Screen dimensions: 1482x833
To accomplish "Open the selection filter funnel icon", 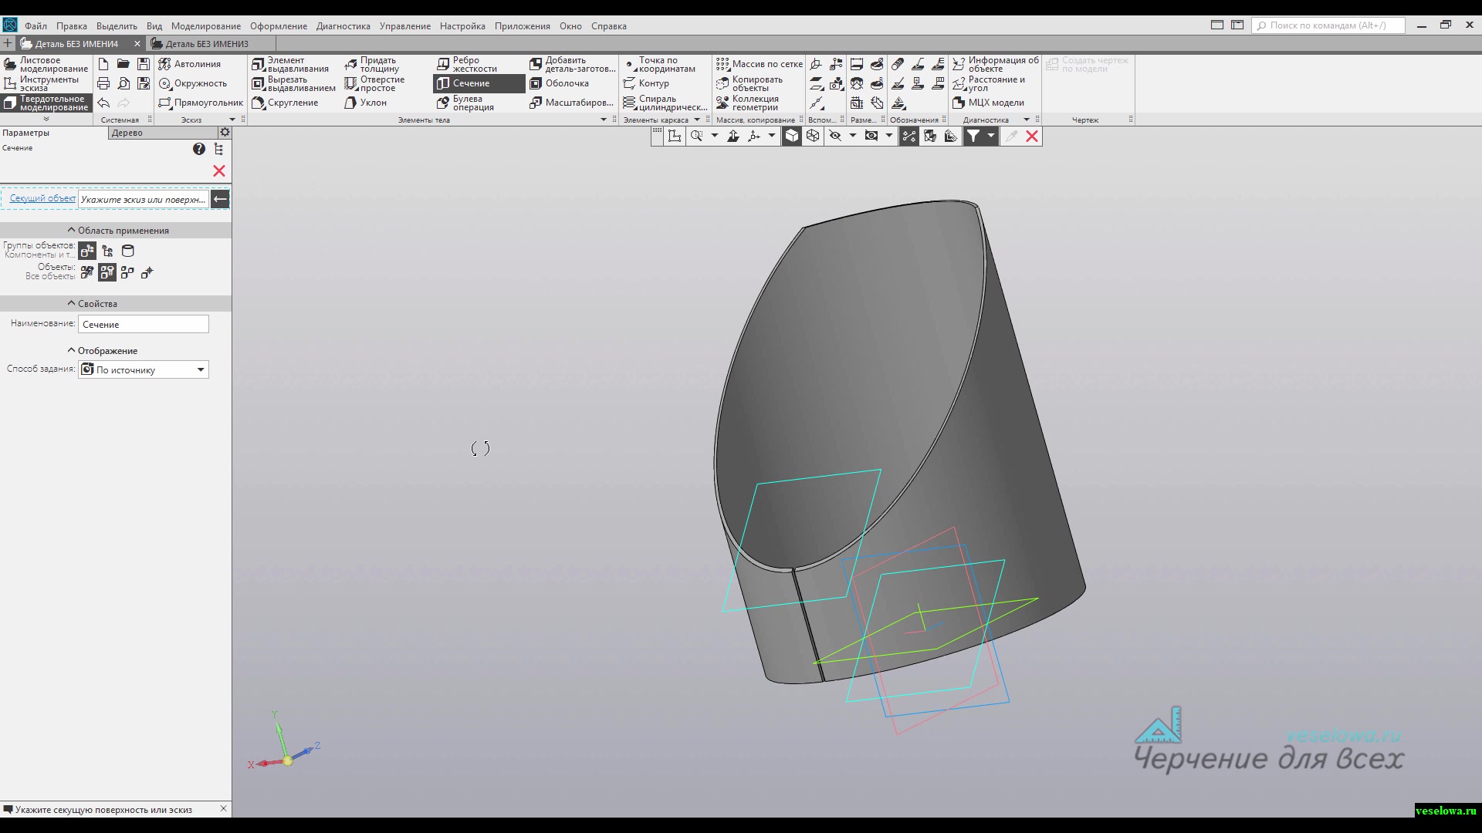I will click(973, 137).
